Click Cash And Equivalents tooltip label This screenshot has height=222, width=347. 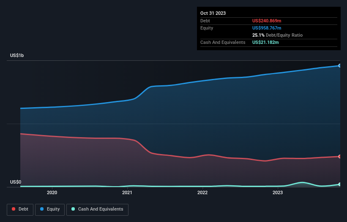[x=223, y=42]
